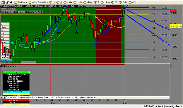Screen dimensions: 183x108
Task: Click the MM Lines start date label
Action: click(22, 12)
